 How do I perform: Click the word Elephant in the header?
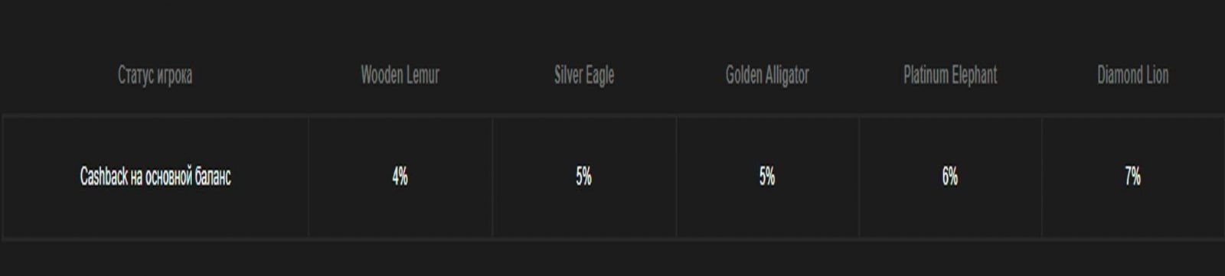974,75
